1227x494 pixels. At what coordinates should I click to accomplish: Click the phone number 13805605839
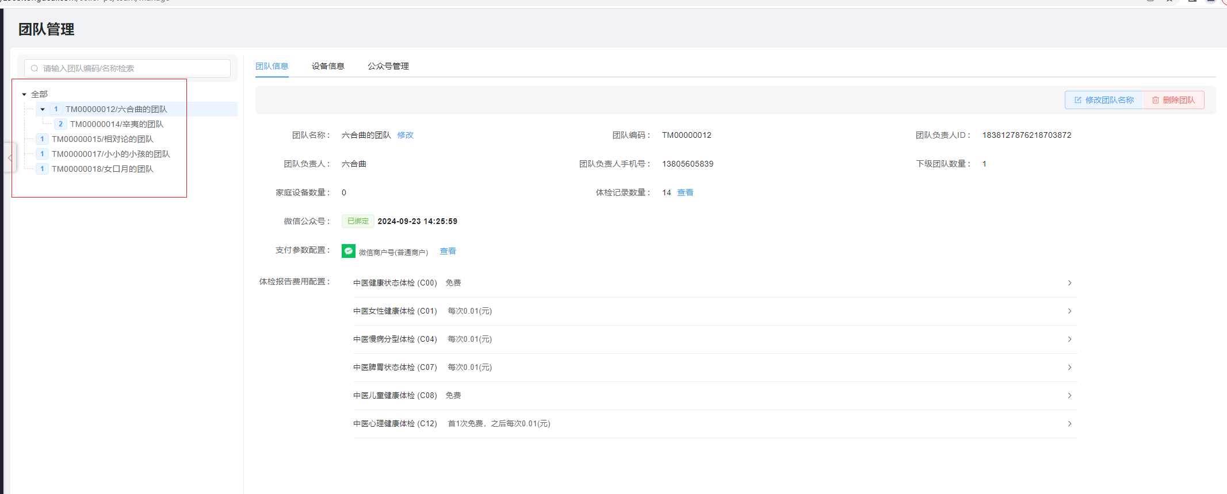pyautogui.click(x=687, y=164)
